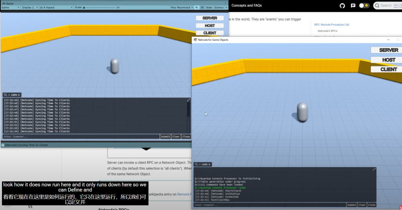Mute audio in the Game view toolbar

(197, 7)
